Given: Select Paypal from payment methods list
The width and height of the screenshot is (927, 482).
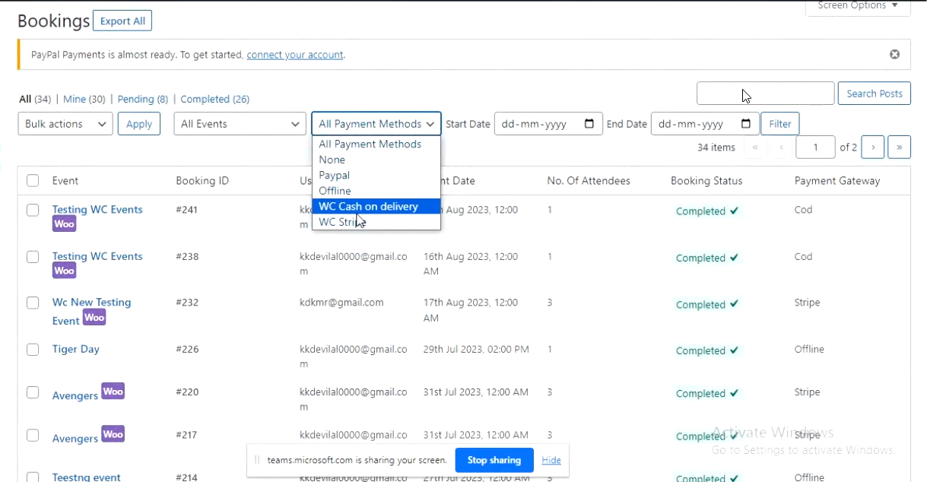Looking at the screenshot, I should pos(335,176).
